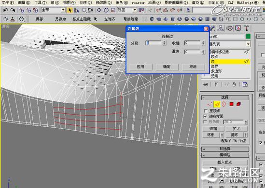This screenshot has width=265, height=188.
Task: Open the reactor menu
Action: (x=138, y=3)
